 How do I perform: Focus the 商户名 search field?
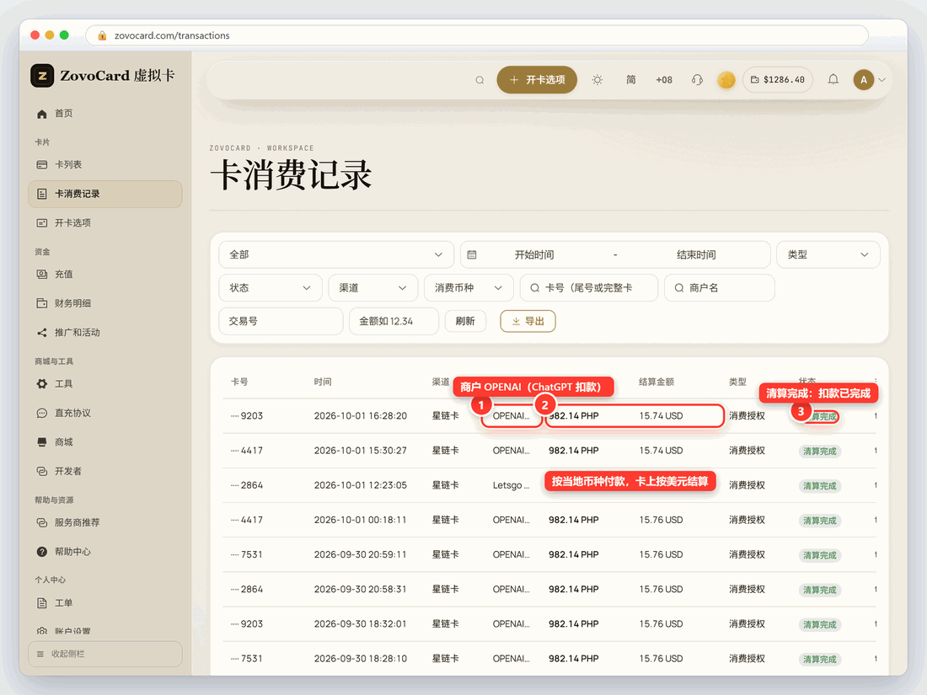click(x=720, y=288)
